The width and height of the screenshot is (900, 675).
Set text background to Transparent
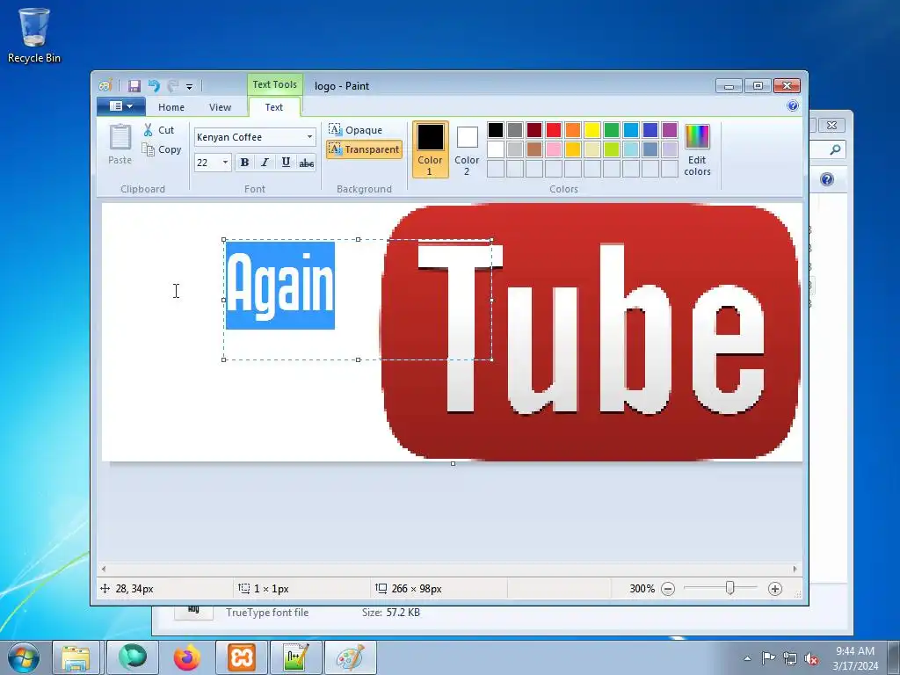pyautogui.click(x=364, y=149)
